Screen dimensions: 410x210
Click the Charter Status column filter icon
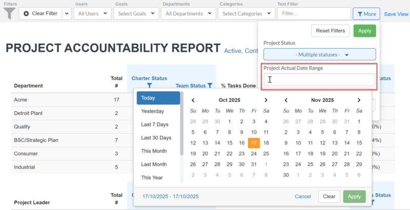[149, 86]
